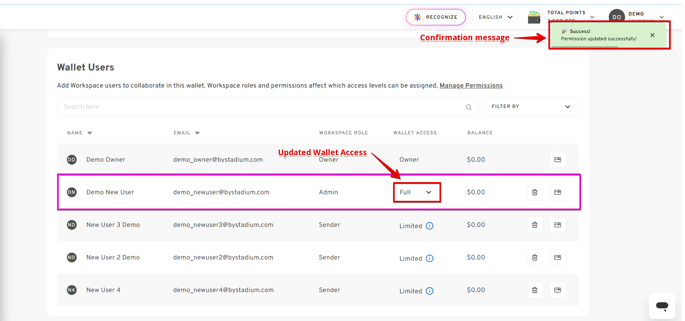Delete Demo New User from wallet

535,192
